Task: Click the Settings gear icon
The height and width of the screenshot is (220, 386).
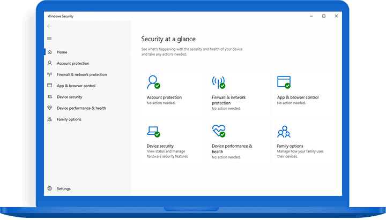Action: point(50,188)
